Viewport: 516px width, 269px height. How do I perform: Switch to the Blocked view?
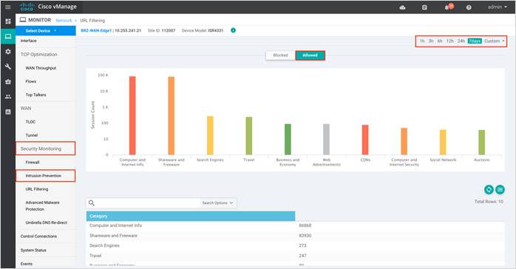[x=280, y=55]
